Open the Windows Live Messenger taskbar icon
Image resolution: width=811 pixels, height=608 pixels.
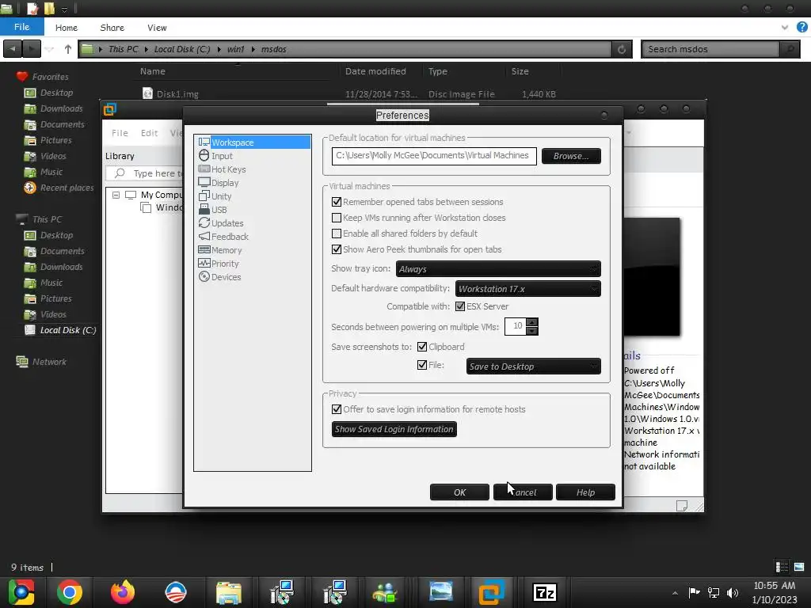point(384,592)
